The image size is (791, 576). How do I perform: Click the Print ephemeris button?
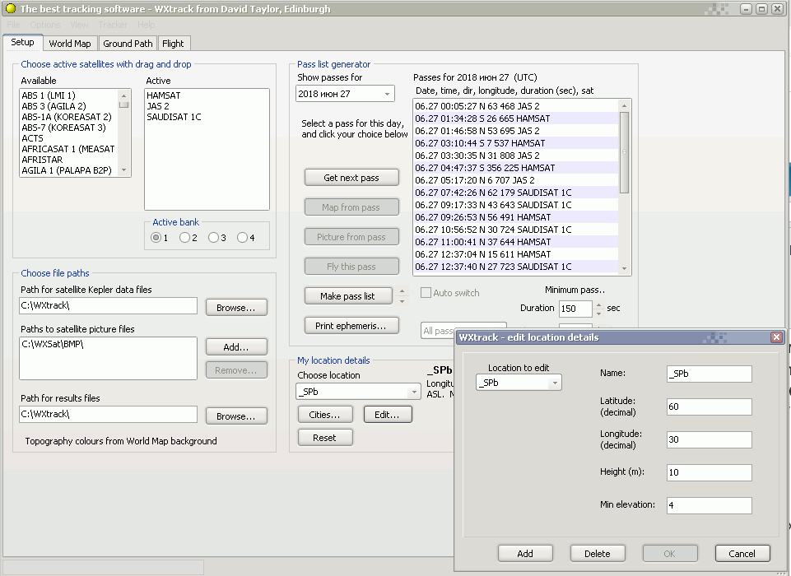point(351,326)
